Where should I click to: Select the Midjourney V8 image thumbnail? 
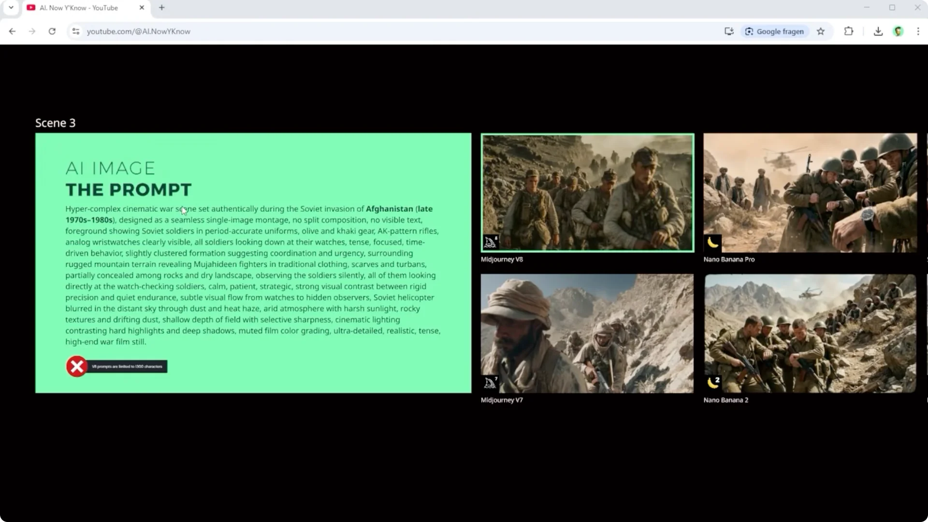pyautogui.click(x=587, y=192)
